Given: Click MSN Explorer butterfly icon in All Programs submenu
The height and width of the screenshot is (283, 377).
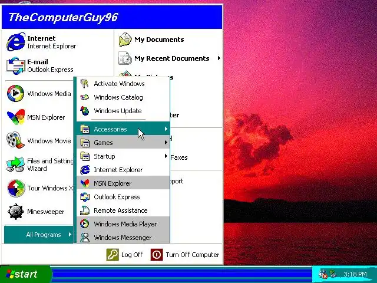Looking at the screenshot, I should [85, 183].
